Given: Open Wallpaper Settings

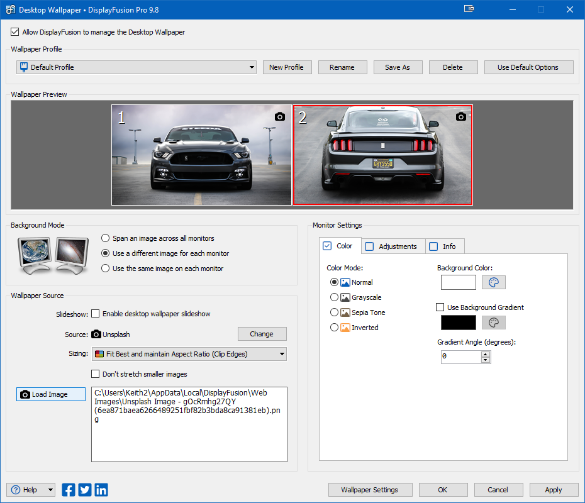Looking at the screenshot, I should point(370,490).
